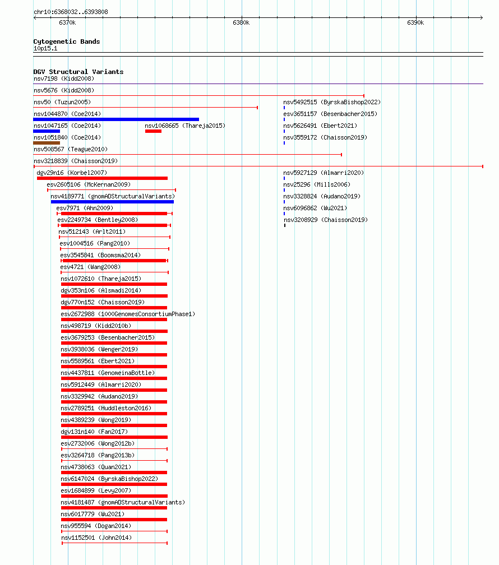Viewport: 499px width, 565px height.
Task: Click nsv512143 (Arlt2011) label
Action: coord(92,231)
